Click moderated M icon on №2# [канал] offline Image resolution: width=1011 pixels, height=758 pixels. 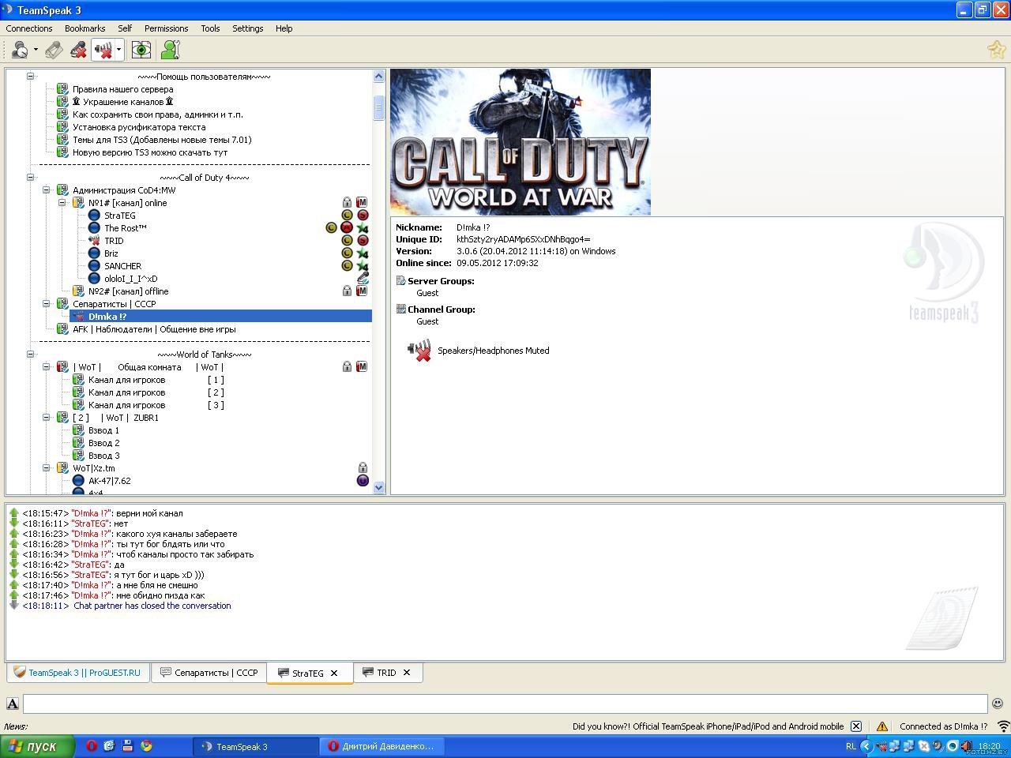point(362,291)
